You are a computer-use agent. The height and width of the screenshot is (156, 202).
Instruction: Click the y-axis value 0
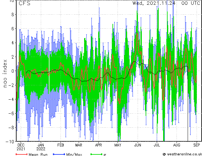[13, 71]
